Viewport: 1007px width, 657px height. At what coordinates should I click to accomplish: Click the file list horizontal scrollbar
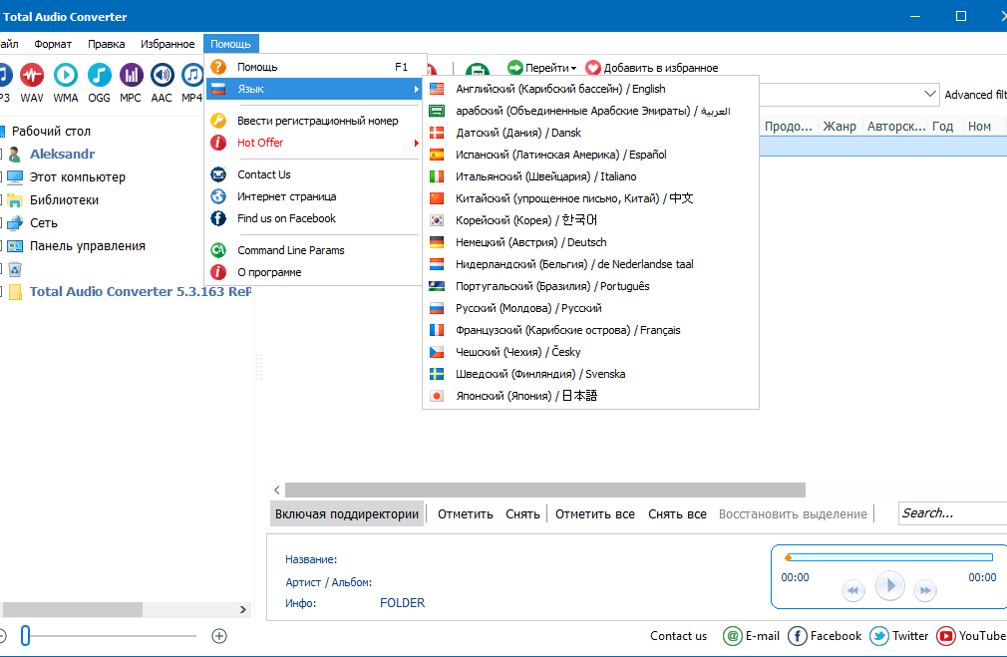coord(544,491)
